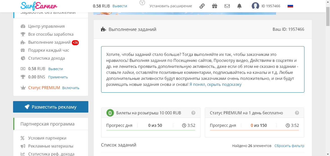Image resolution: width=330 pixels, height=156 pixels.
Task: Click the 0 из 150 progress value
Action: 259,125
